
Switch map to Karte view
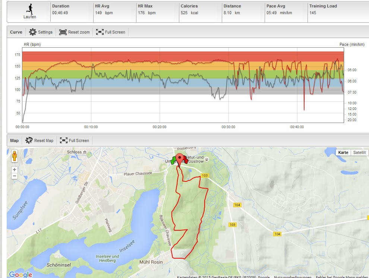point(343,152)
